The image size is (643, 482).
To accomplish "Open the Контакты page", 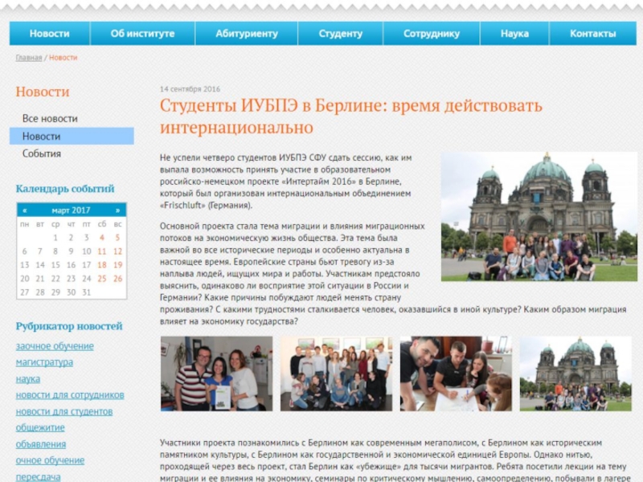I will 592,34.
